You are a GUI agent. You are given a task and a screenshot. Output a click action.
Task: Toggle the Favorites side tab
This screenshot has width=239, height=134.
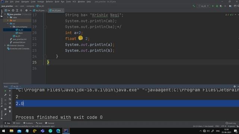click(1, 115)
